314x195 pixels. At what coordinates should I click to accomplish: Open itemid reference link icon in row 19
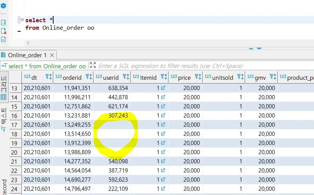163,143
